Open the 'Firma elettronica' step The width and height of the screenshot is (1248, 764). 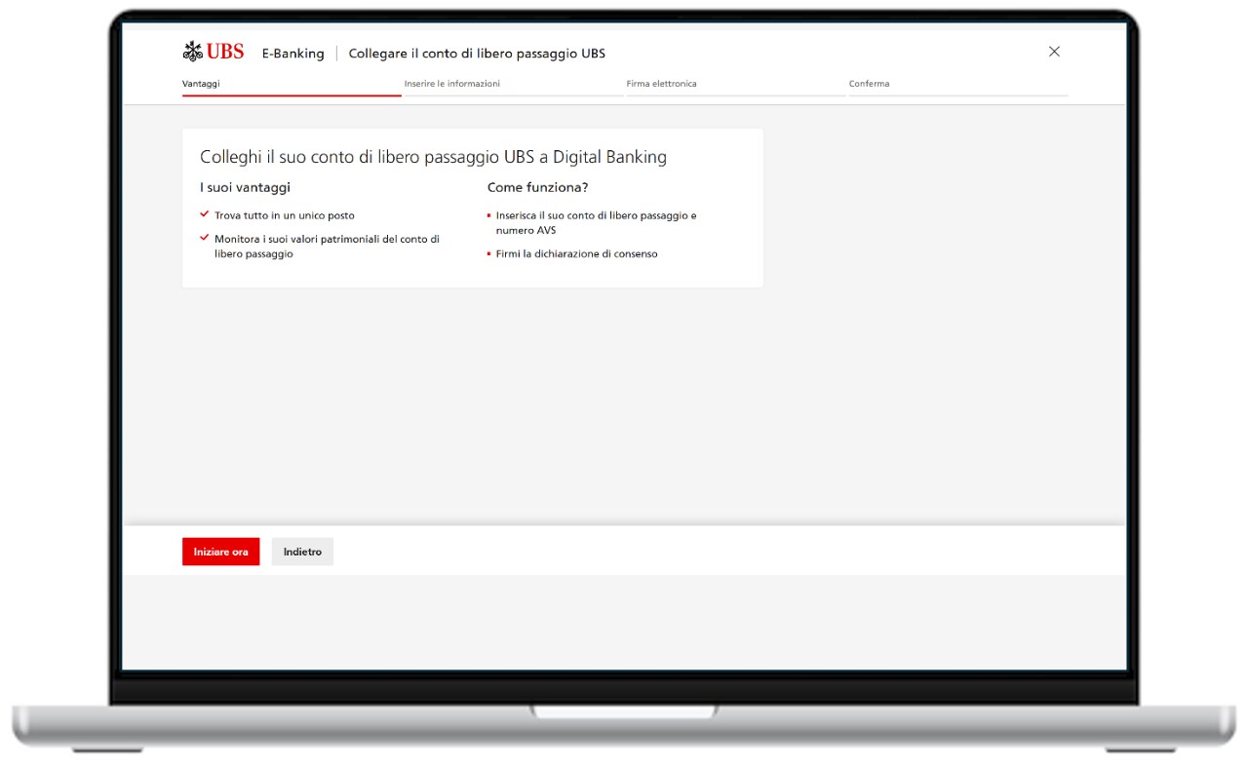661,84
